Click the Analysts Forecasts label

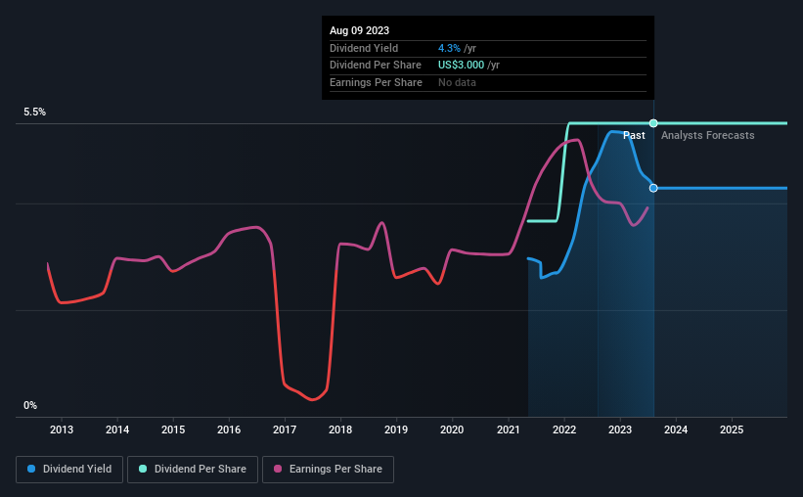point(707,135)
